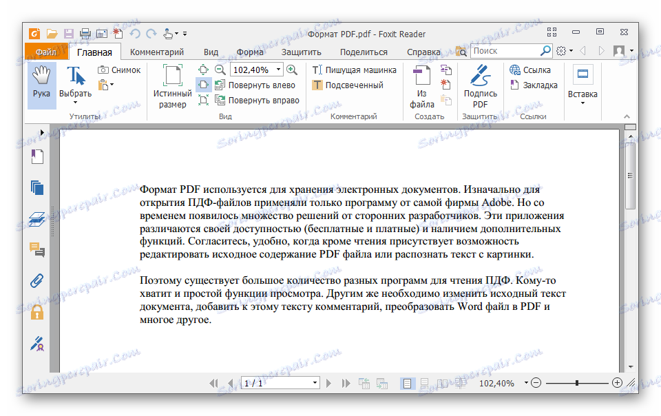Toggle facing pages view in the status bar

443,383
